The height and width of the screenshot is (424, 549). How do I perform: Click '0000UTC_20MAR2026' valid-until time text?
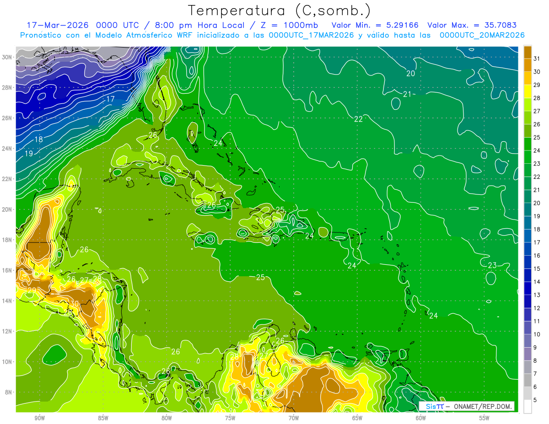click(x=482, y=35)
